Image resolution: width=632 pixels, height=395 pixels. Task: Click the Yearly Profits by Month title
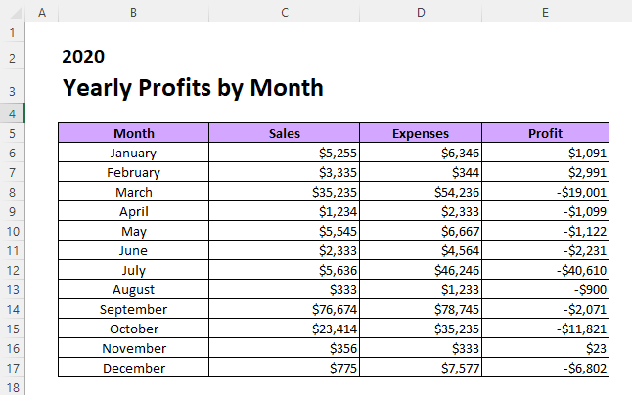pos(193,87)
